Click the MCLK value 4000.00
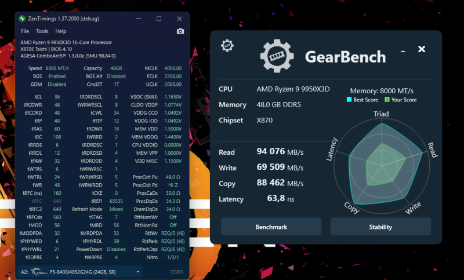464x280 pixels. click(173, 68)
